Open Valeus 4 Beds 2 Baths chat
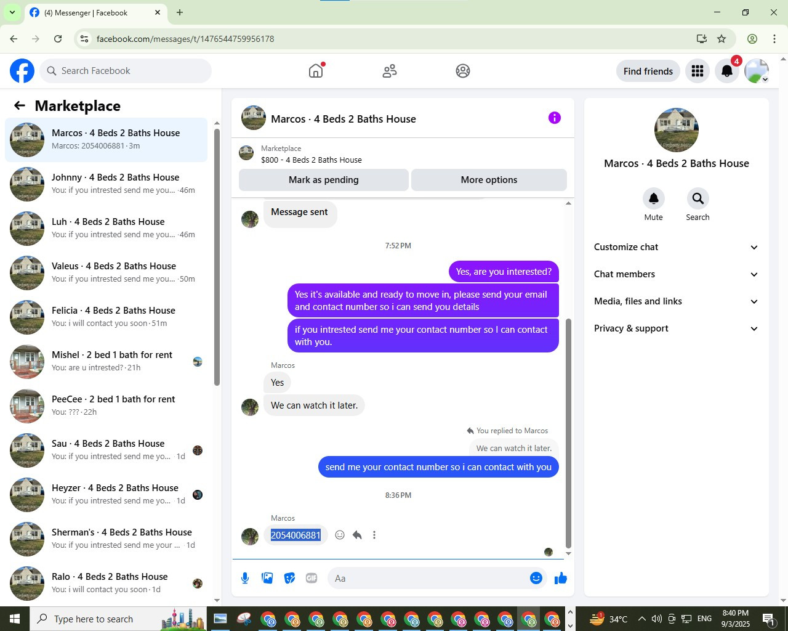Viewport: 788px width, 631px height. [x=107, y=272]
